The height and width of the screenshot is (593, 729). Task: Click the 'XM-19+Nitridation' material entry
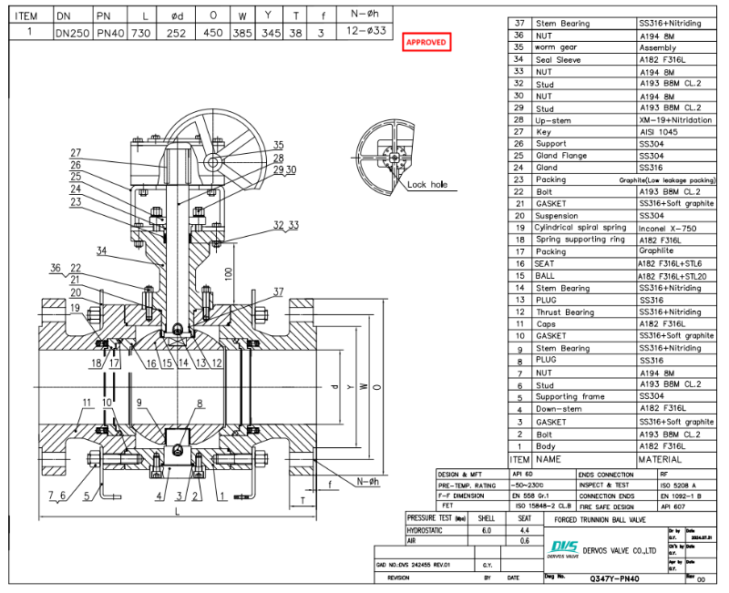coord(675,120)
